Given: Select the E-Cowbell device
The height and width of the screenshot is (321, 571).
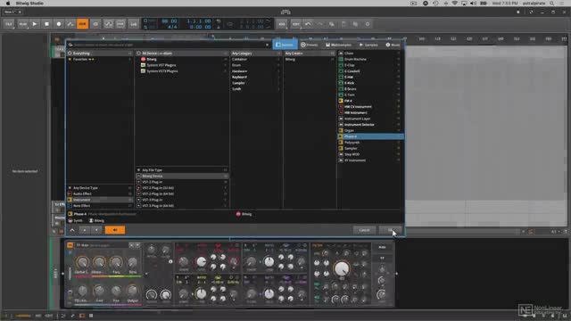Looking at the screenshot, I should point(370,71).
